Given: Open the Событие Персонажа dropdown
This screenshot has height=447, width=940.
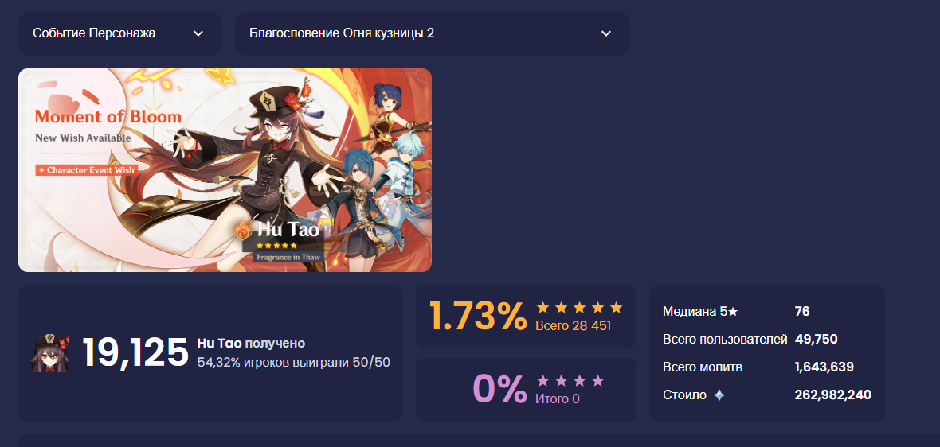Looking at the screenshot, I should click(x=120, y=33).
